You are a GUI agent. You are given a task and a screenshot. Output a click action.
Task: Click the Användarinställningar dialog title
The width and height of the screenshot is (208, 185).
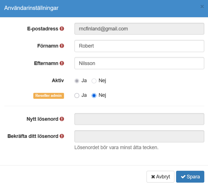point(31,8)
